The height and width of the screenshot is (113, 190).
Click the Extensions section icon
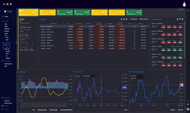pyautogui.click(x=2, y=98)
